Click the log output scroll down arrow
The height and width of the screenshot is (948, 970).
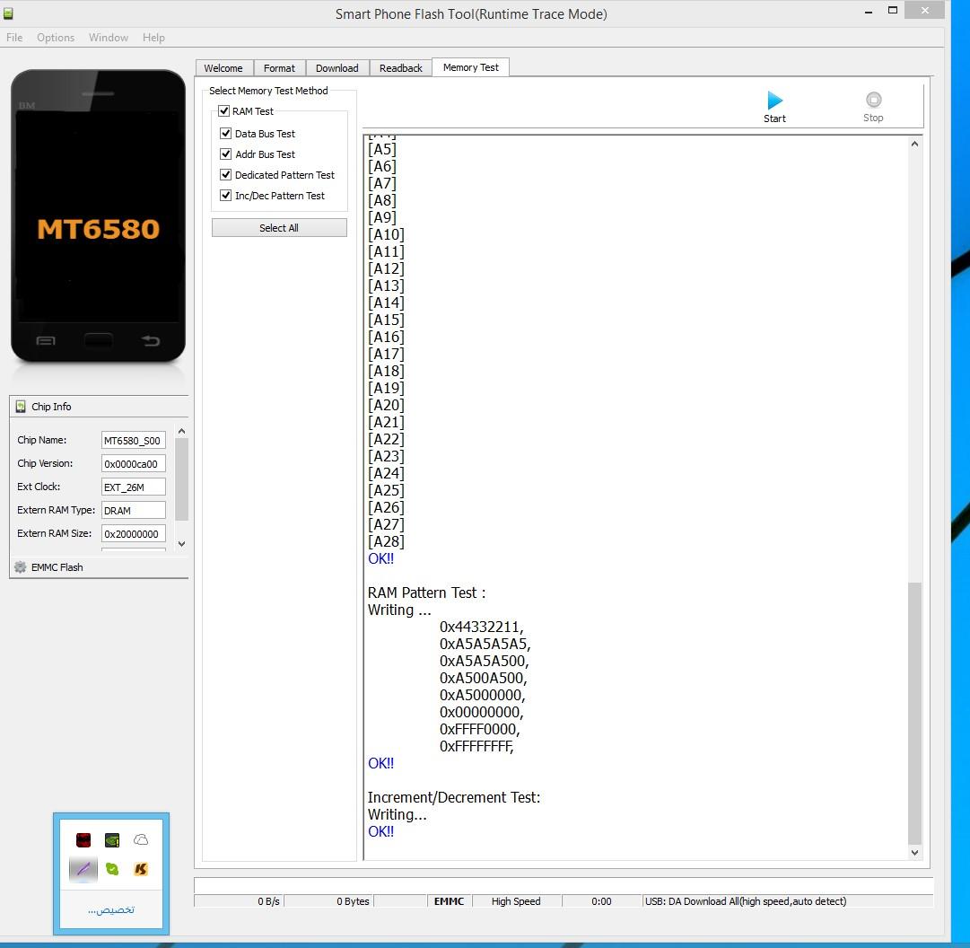pyautogui.click(x=914, y=852)
